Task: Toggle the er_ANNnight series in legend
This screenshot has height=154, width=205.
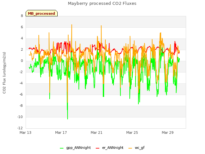Action: pyautogui.click(x=110, y=148)
